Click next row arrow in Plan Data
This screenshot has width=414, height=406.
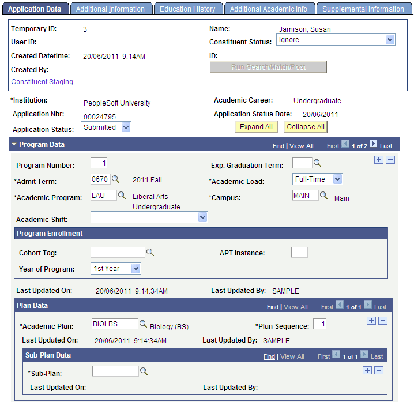point(367,305)
